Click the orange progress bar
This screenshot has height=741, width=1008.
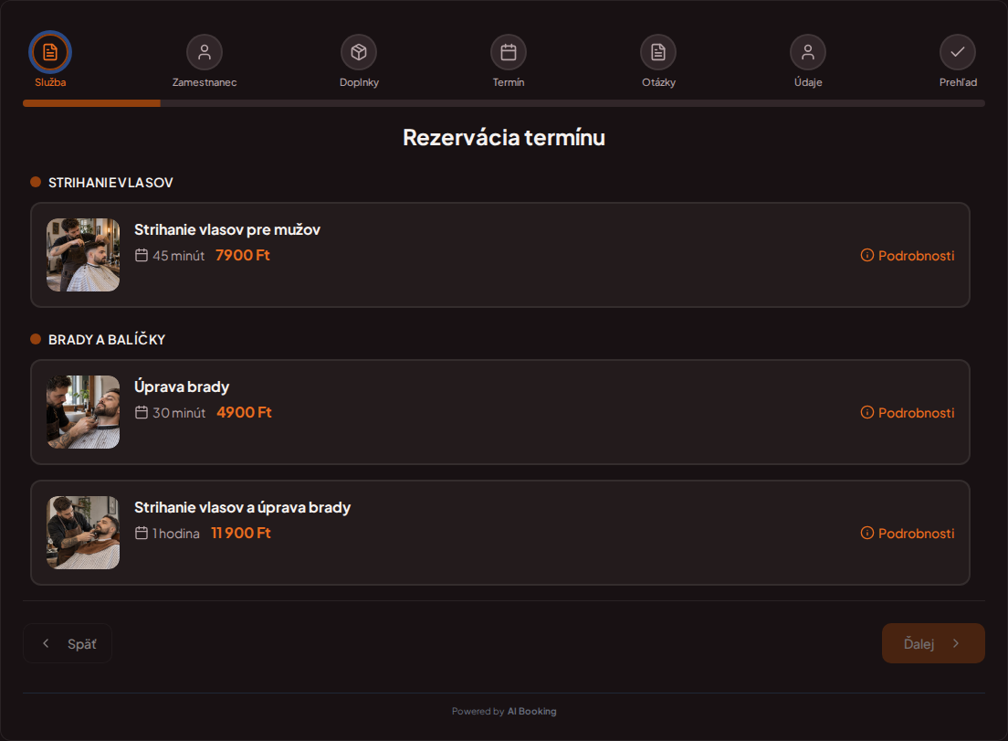pyautogui.click(x=91, y=103)
